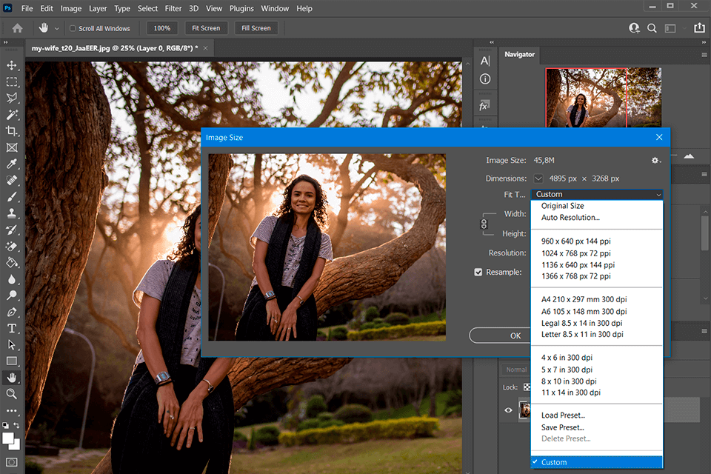This screenshot has height=474, width=711.
Task: Select the Horizontal Type tool
Action: tap(12, 328)
